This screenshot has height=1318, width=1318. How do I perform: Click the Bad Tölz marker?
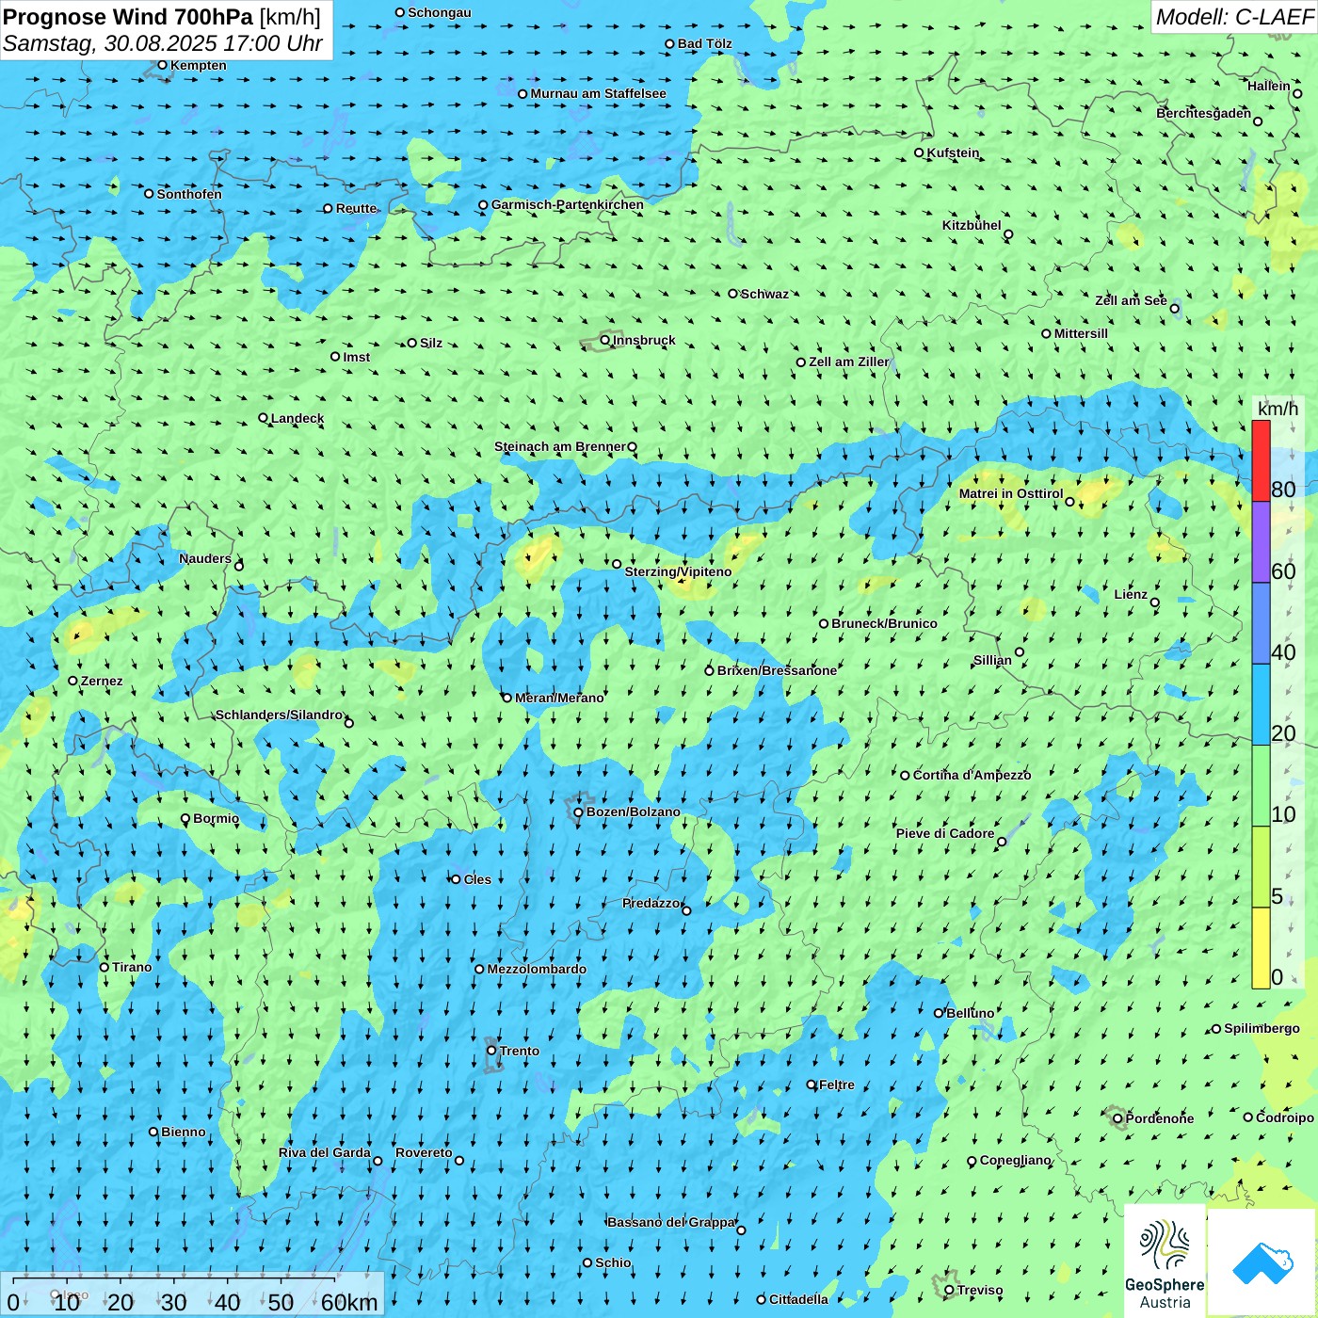point(669,43)
